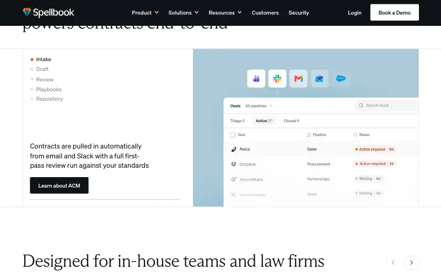This screenshot has width=441, height=275.
Task: Click the Dropbox logo icon
Action: (234, 164)
